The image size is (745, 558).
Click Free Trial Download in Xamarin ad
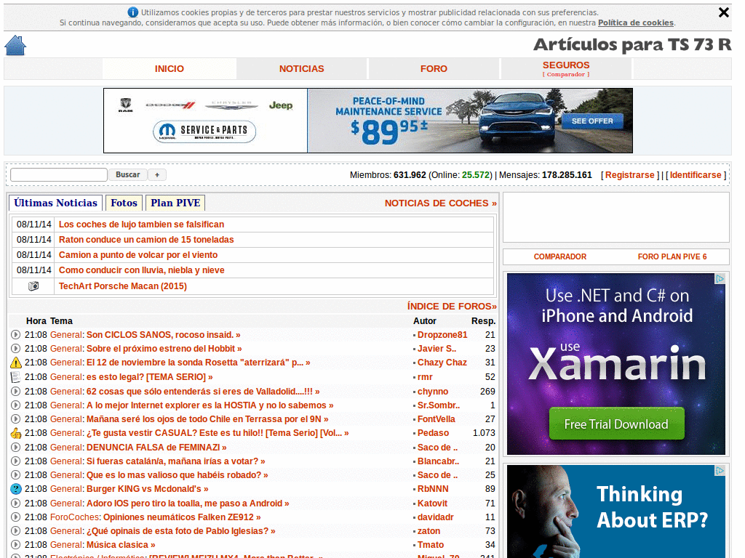616,424
